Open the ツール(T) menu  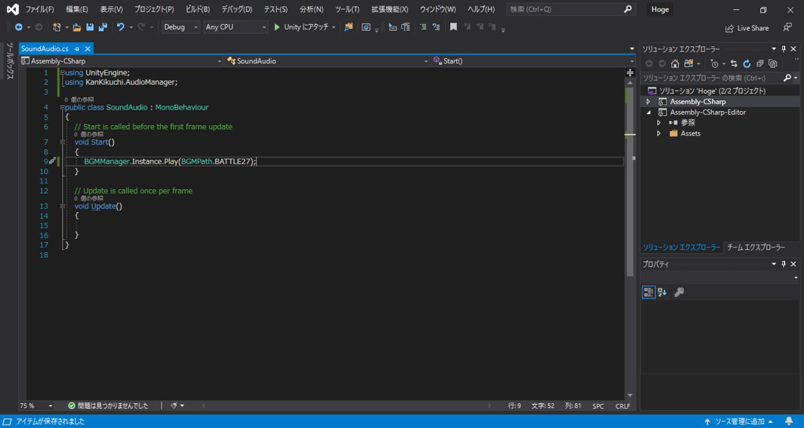click(348, 9)
